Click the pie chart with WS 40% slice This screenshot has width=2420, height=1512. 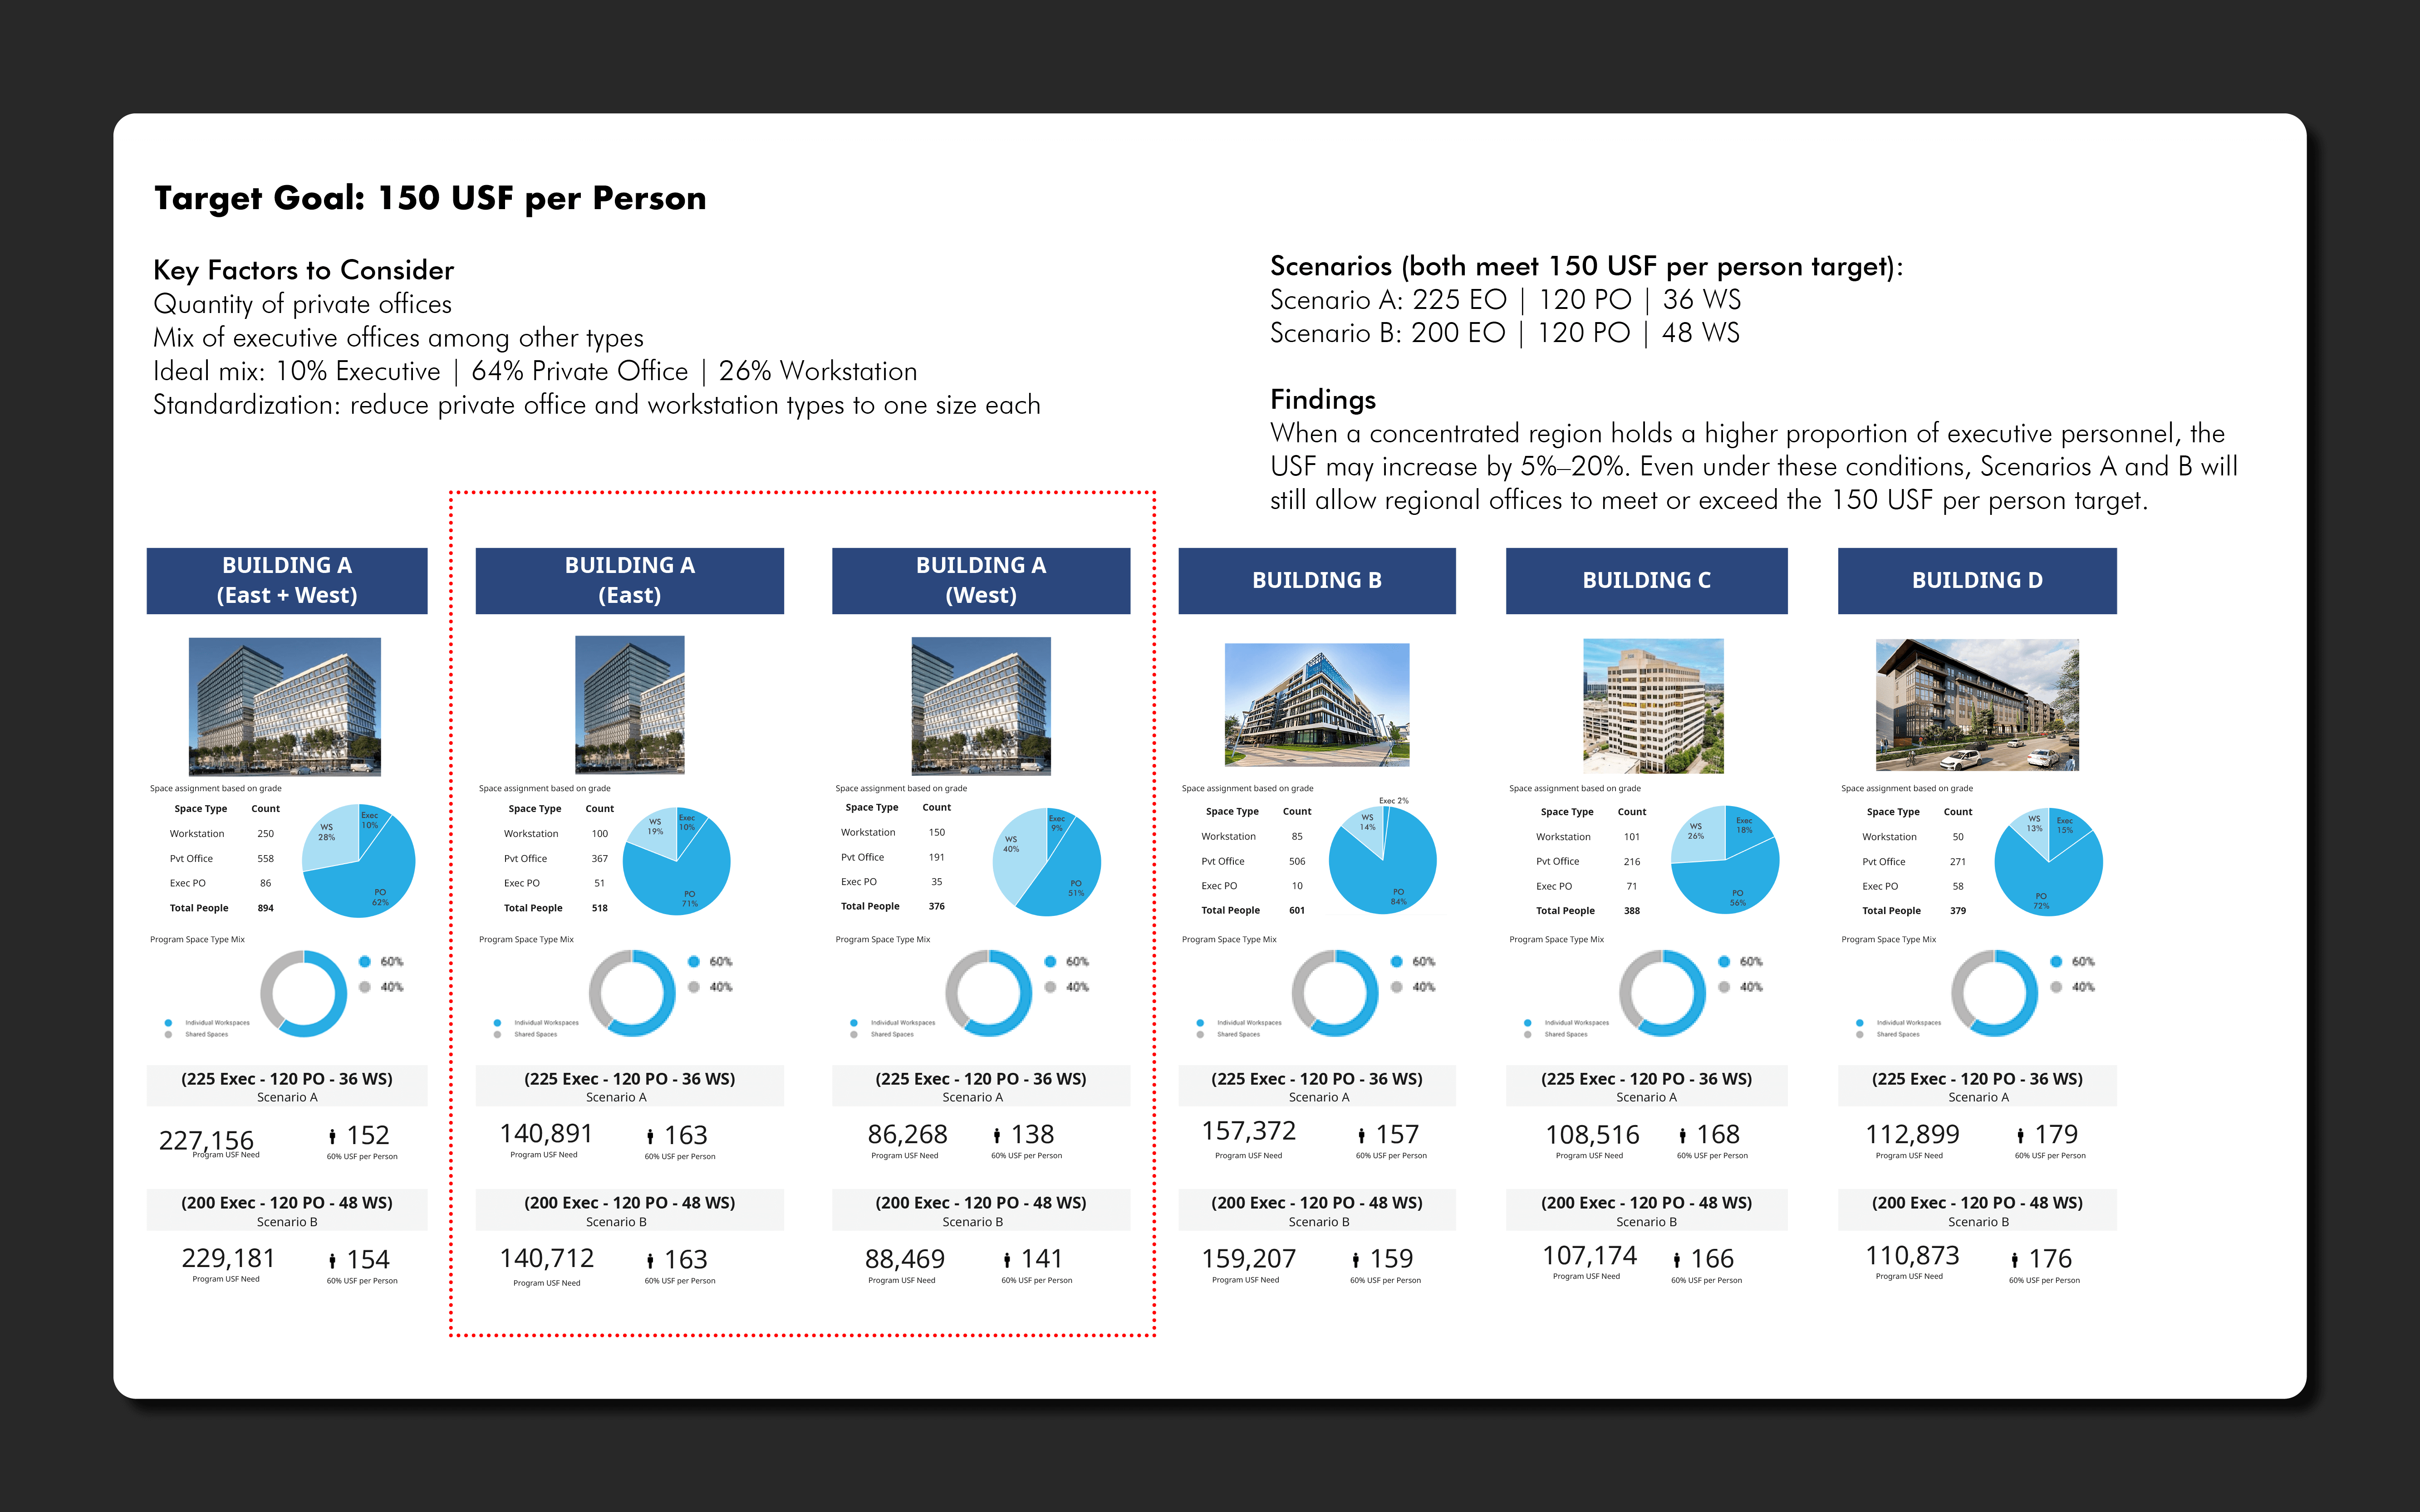(1046, 862)
